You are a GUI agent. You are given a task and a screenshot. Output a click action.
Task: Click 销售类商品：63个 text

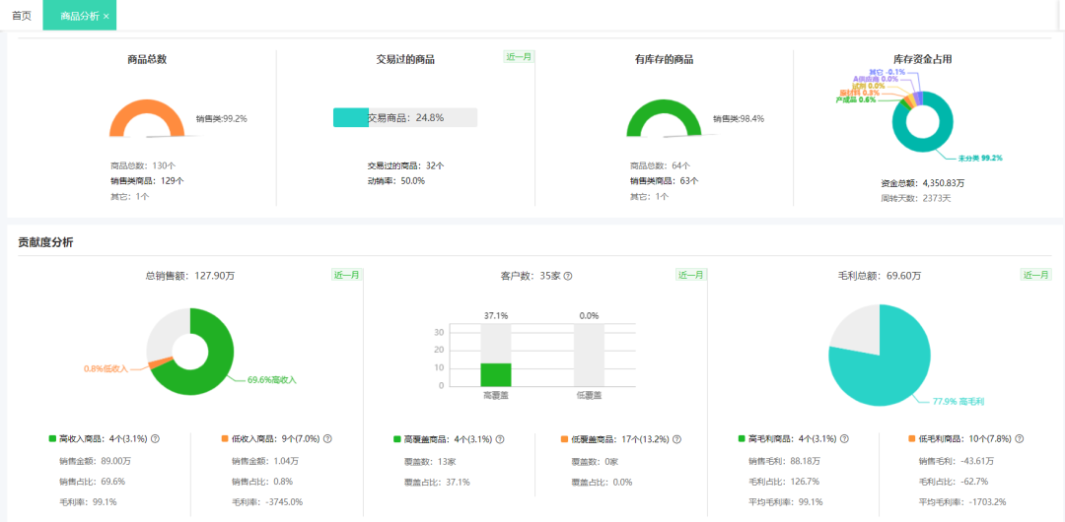664,181
